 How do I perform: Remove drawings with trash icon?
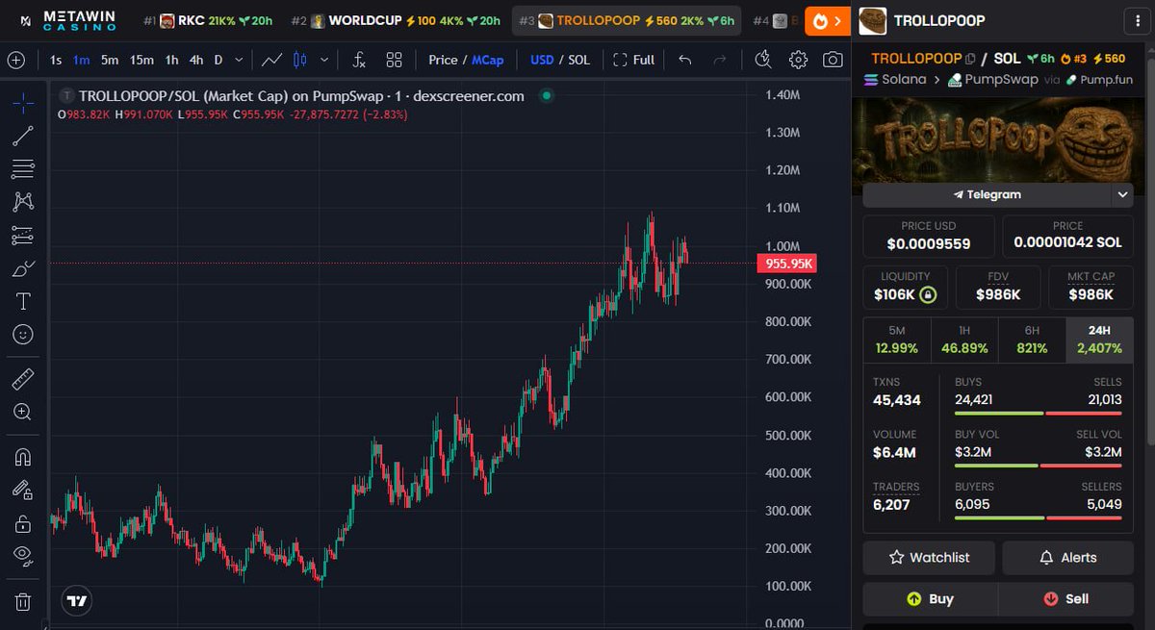pos(23,602)
